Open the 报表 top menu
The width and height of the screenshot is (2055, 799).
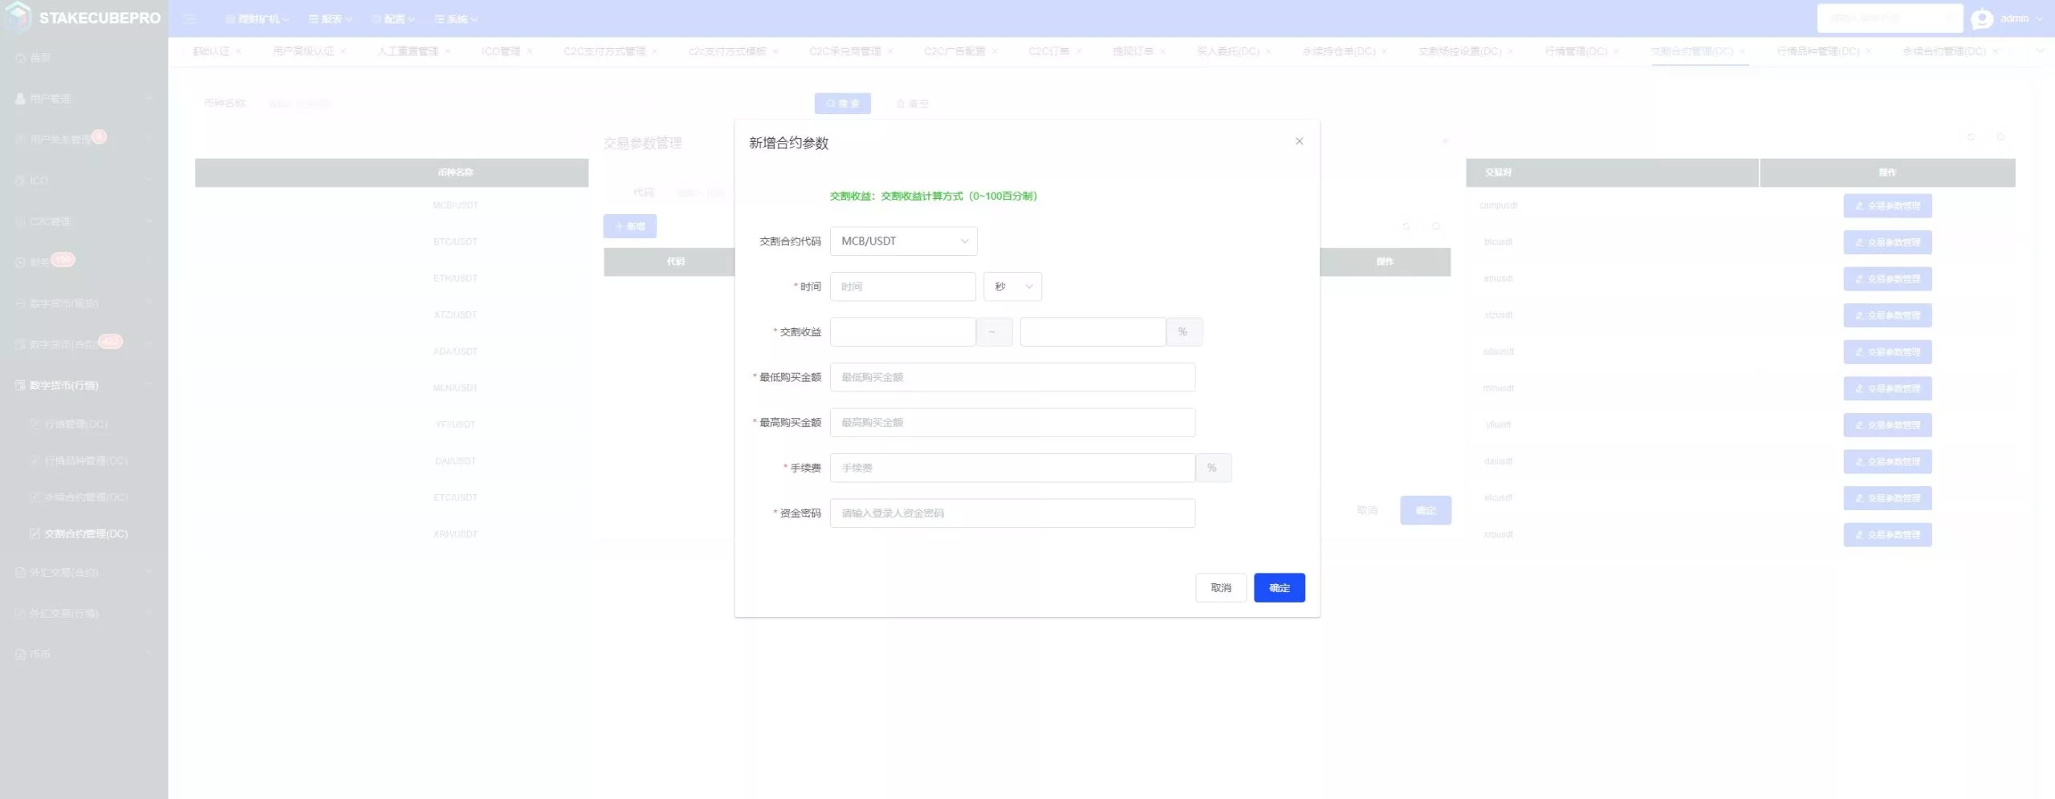[x=330, y=18]
